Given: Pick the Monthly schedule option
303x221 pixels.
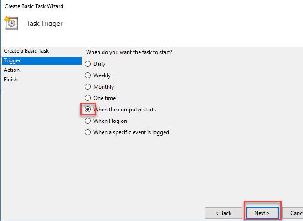Looking at the screenshot, I should pyautogui.click(x=88, y=87).
